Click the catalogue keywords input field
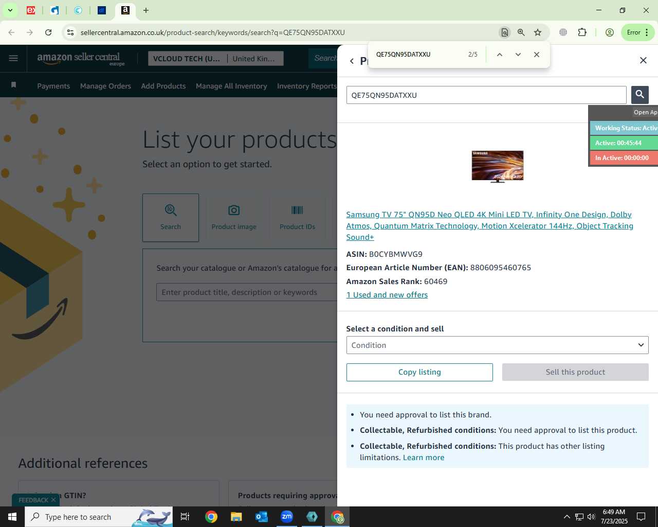Image resolution: width=658 pixels, height=527 pixels. tap(247, 292)
